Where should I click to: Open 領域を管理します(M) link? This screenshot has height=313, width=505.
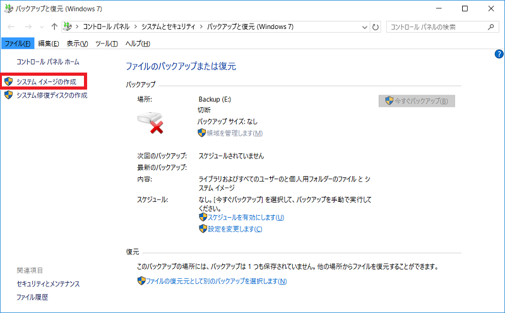coord(234,133)
